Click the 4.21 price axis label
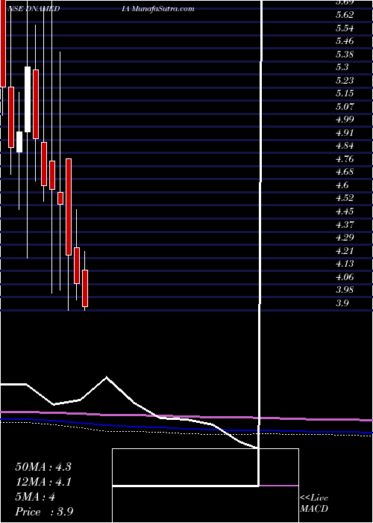Screen dimensions: 373x523 [x=345, y=251]
